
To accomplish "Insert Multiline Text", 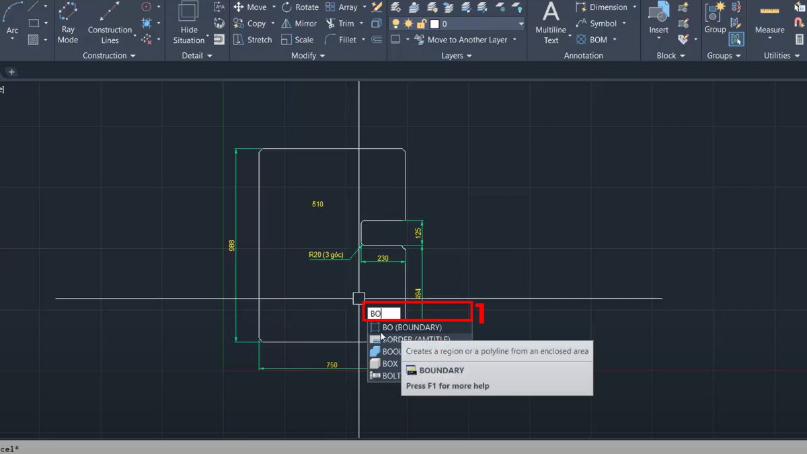I will 551,23.
